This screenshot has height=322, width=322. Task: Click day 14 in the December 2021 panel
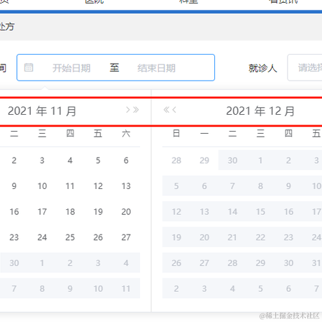click(x=232, y=212)
